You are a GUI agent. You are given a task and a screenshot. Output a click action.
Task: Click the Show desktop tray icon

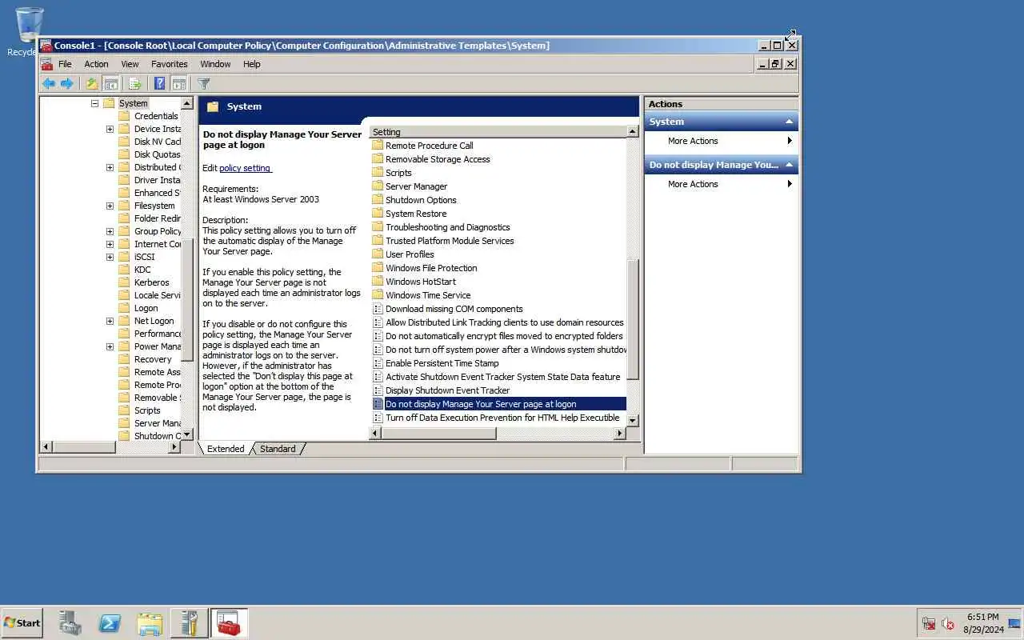click(1014, 623)
